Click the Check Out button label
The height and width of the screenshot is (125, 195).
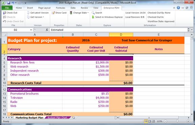(12, 13)
